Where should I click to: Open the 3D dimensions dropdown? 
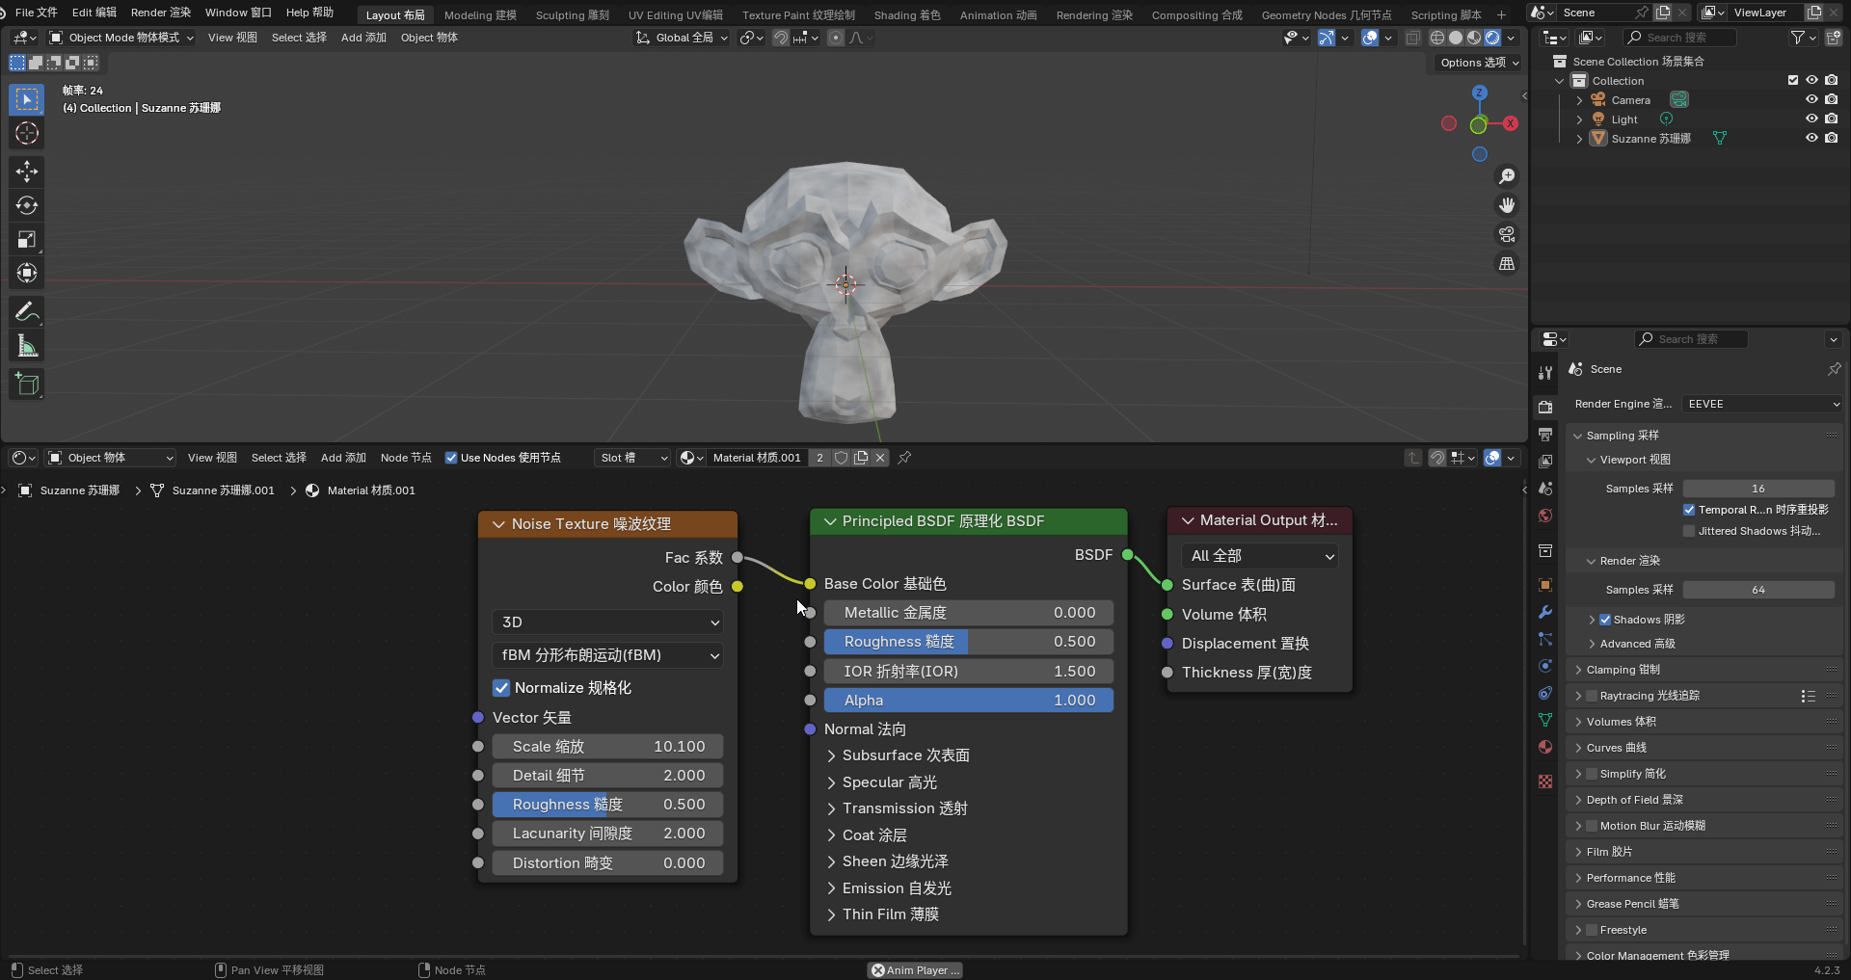pyautogui.click(x=607, y=622)
